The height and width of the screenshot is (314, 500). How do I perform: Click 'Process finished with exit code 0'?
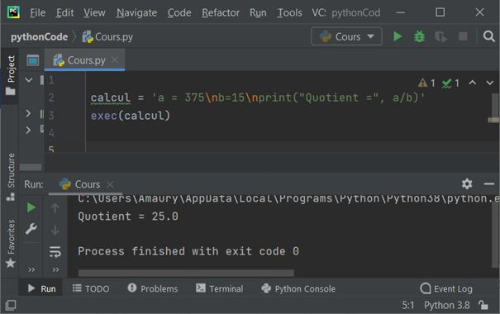point(188,251)
